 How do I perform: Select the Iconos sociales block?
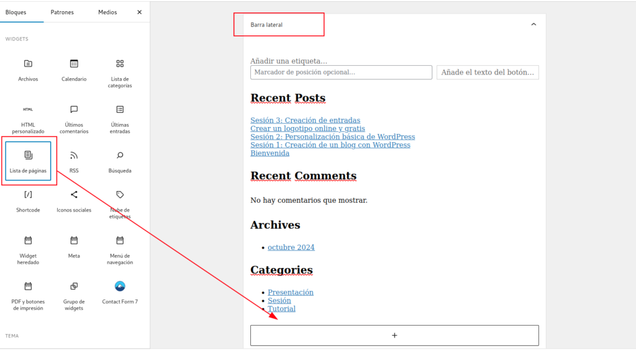[74, 201]
